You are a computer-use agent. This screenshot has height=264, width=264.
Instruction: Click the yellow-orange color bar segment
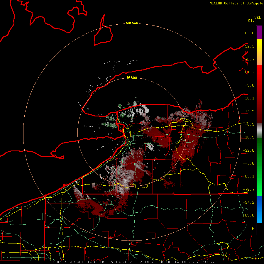(259, 53)
